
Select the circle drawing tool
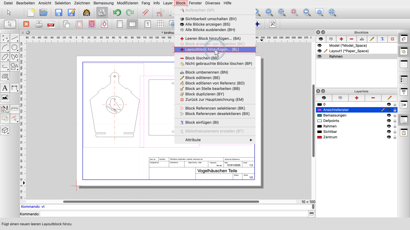tap(14, 48)
